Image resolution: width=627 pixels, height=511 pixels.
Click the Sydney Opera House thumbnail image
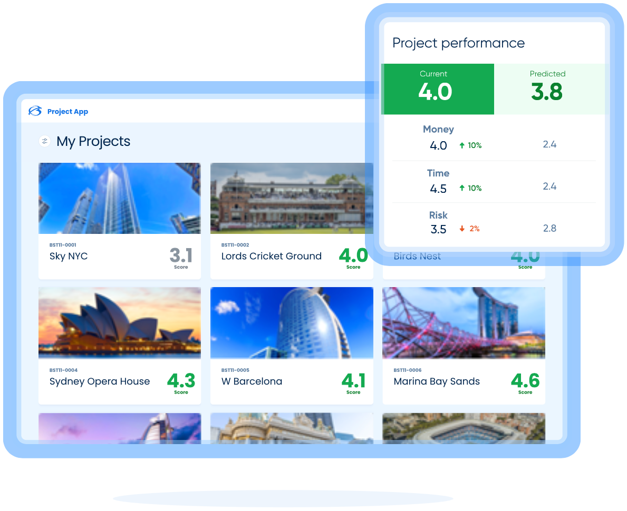tap(119, 322)
